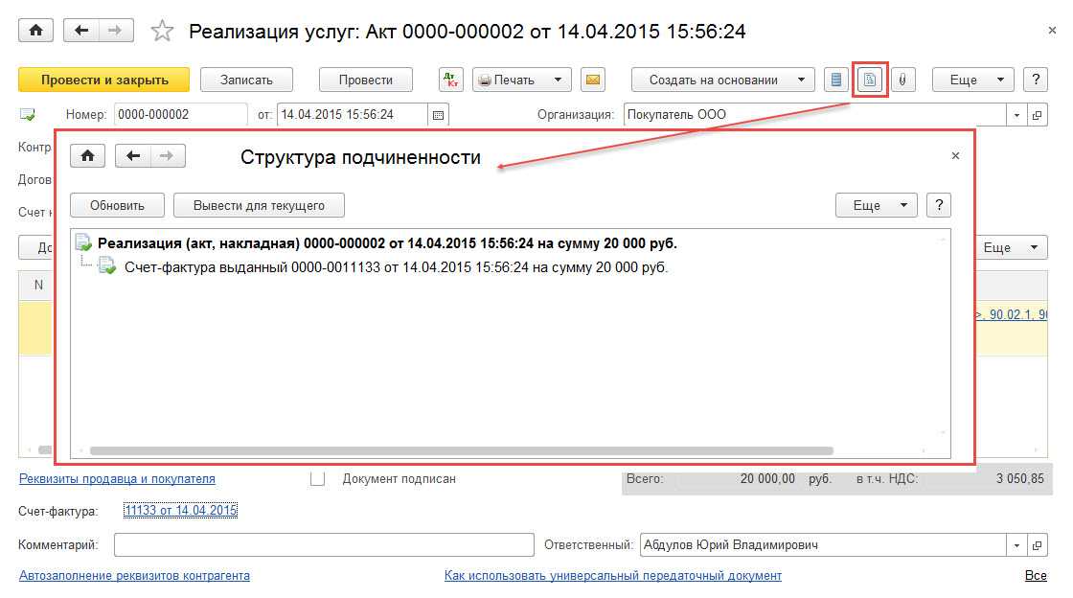
Task: Open the subordination structure icon in toolbar
Action: coord(870,80)
